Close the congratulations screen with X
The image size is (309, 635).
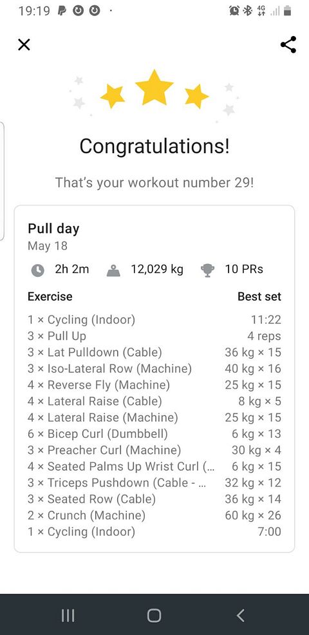(x=24, y=44)
